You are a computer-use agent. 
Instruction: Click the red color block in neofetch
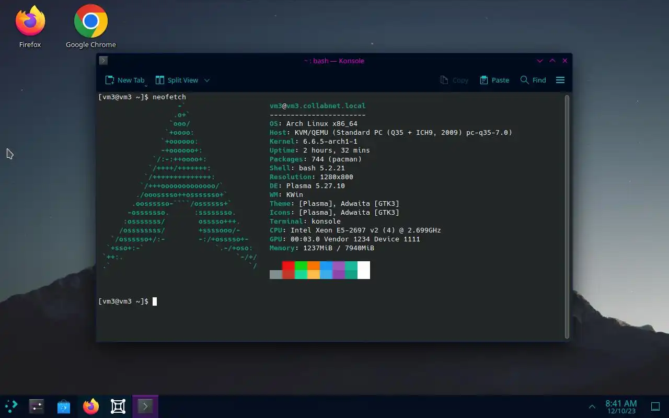point(289,265)
